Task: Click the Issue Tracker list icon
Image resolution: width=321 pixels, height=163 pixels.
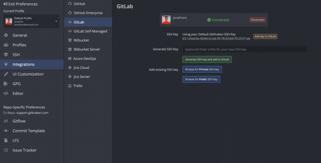Action: [6, 150]
